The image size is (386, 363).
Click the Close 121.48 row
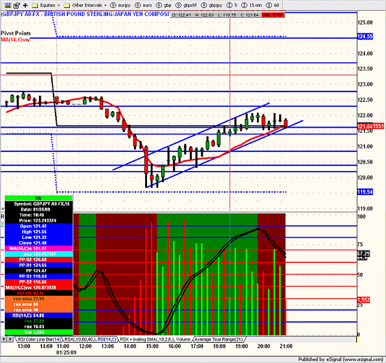(39, 243)
